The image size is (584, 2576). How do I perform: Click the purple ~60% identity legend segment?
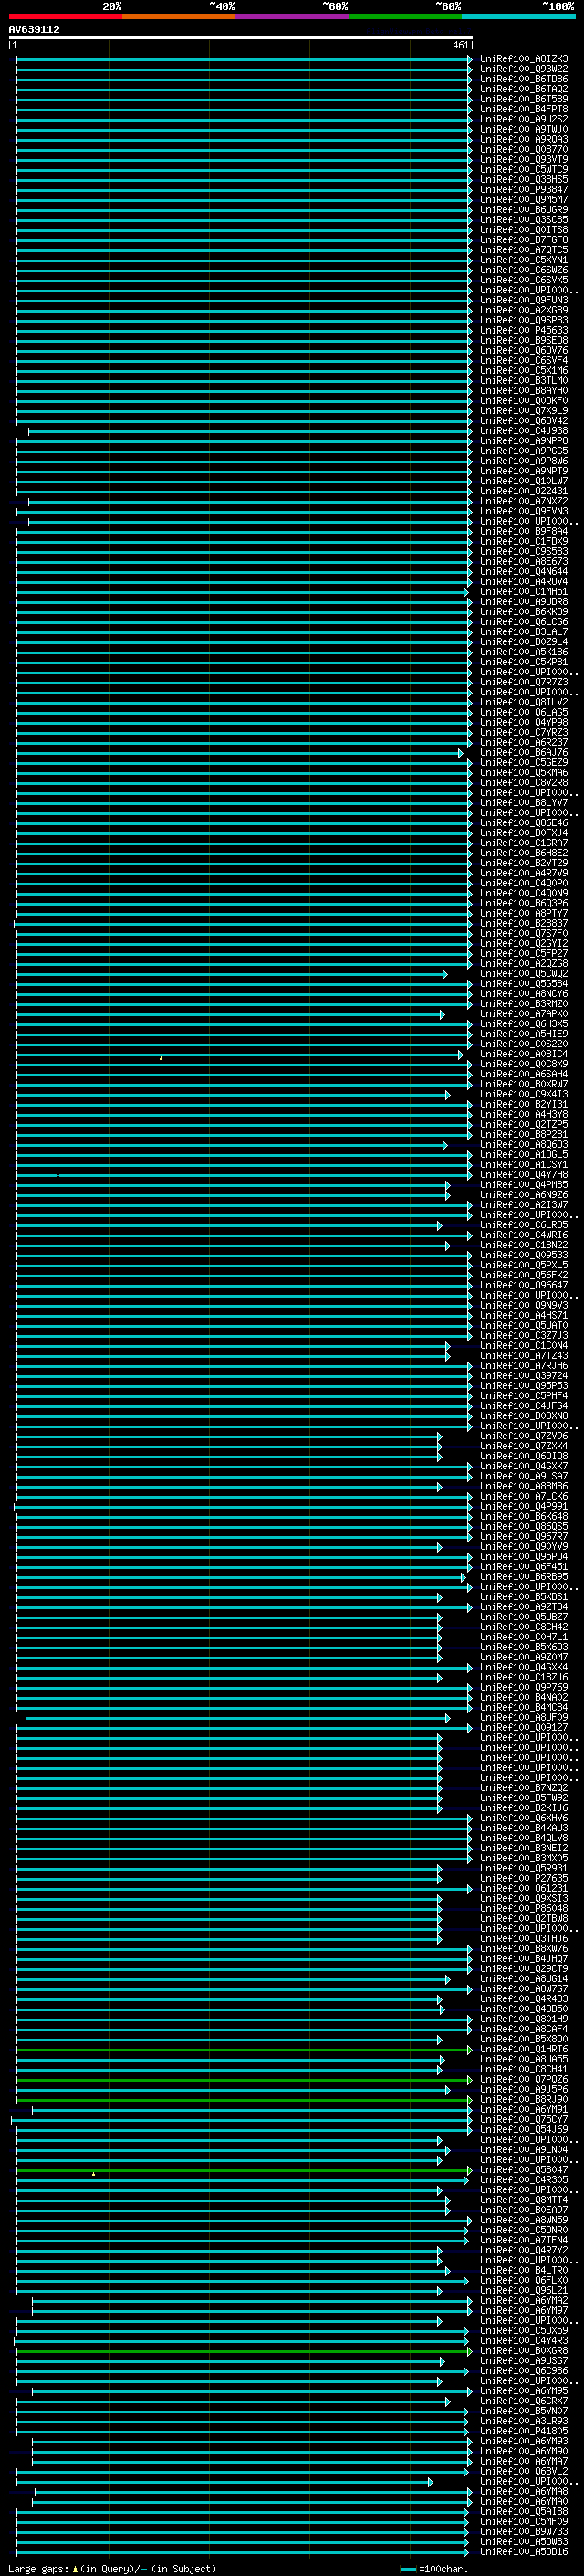coord(293,16)
